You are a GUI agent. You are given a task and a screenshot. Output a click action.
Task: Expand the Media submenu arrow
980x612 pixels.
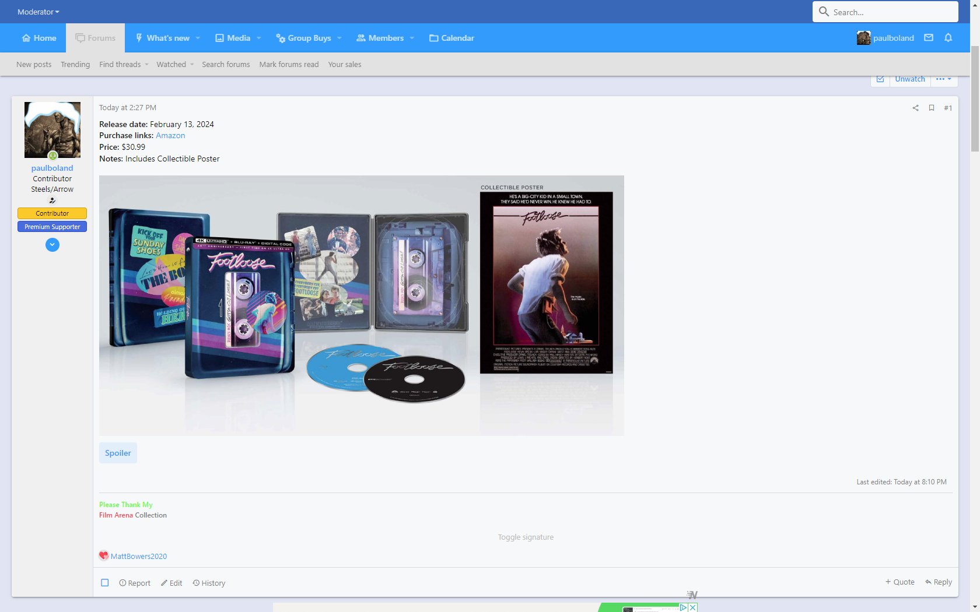tap(258, 38)
